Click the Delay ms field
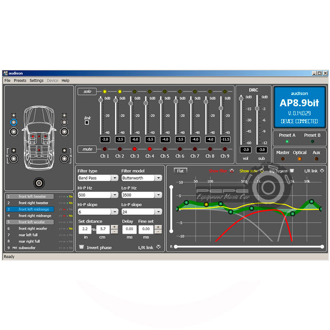330x330 pixels. coord(130,229)
